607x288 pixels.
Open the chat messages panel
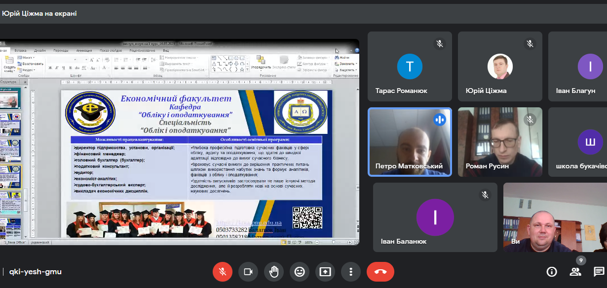point(599,272)
